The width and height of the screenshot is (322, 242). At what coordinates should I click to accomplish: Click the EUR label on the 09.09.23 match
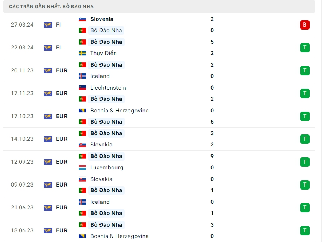click(x=62, y=185)
